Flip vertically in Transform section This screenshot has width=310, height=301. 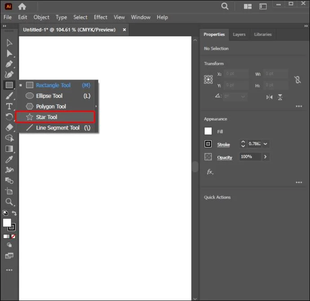280,97
